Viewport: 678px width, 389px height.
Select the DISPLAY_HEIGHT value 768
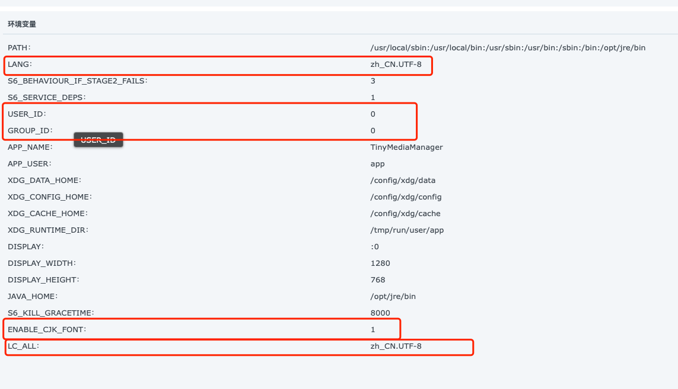tap(378, 279)
